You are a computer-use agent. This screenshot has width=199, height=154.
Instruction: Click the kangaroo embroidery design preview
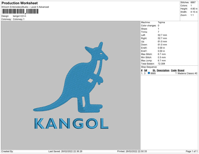tap(71, 77)
